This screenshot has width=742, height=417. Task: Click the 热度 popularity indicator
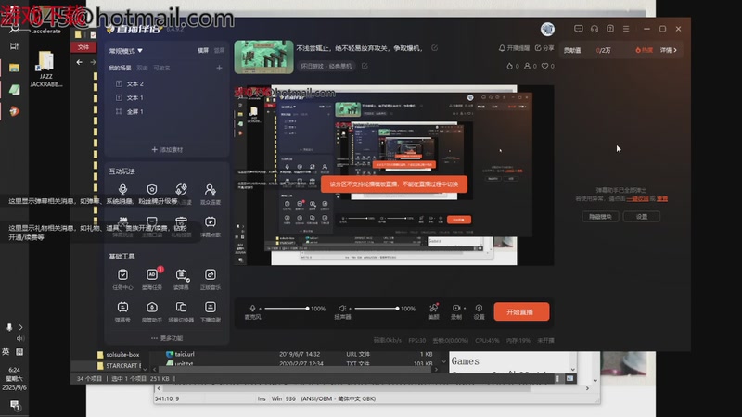(x=644, y=50)
